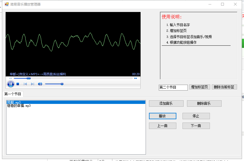The width and height of the screenshot is (244, 161).
Task: Click the seek bar track further ahead
Action: tap(81, 78)
